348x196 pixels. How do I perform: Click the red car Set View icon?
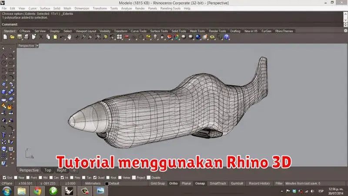tap(127, 37)
